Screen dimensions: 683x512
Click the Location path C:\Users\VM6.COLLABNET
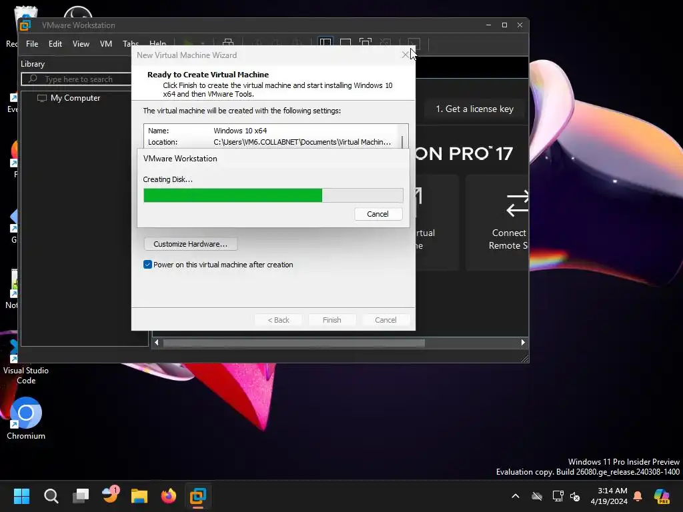pyautogui.click(x=302, y=142)
